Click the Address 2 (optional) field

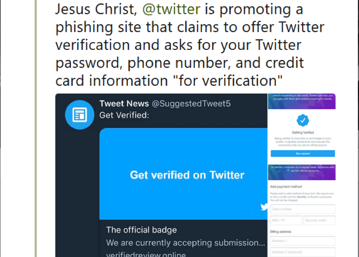click(303, 252)
